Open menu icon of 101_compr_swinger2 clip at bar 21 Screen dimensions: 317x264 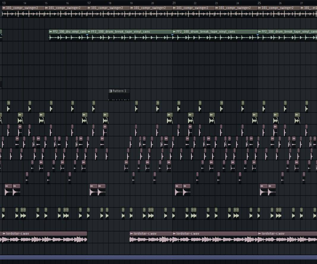click(x=174, y=8)
